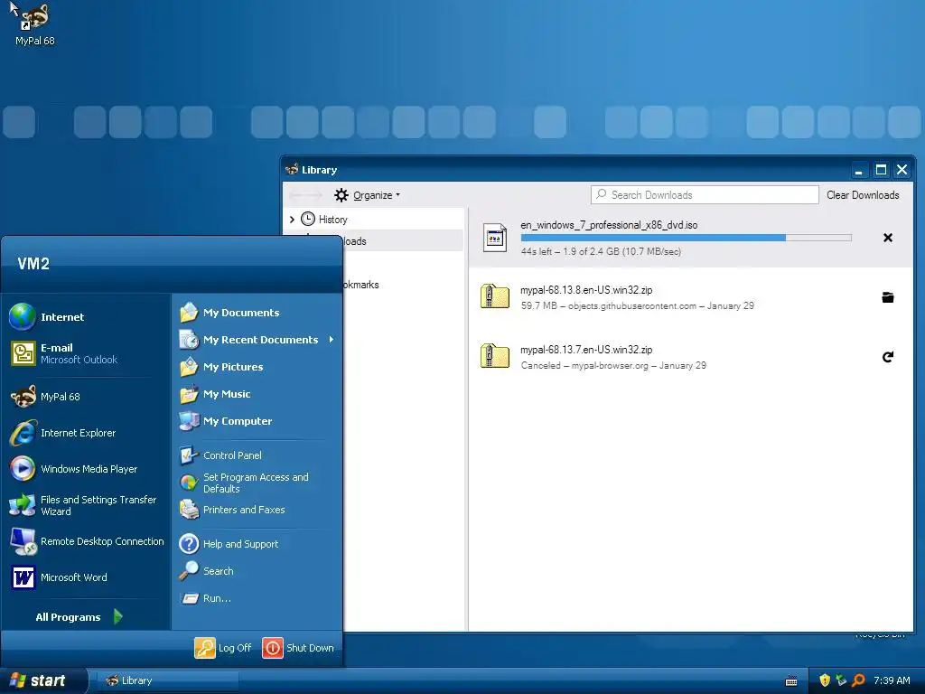Click the on-screen keyboard taskbar icon

tap(791, 681)
